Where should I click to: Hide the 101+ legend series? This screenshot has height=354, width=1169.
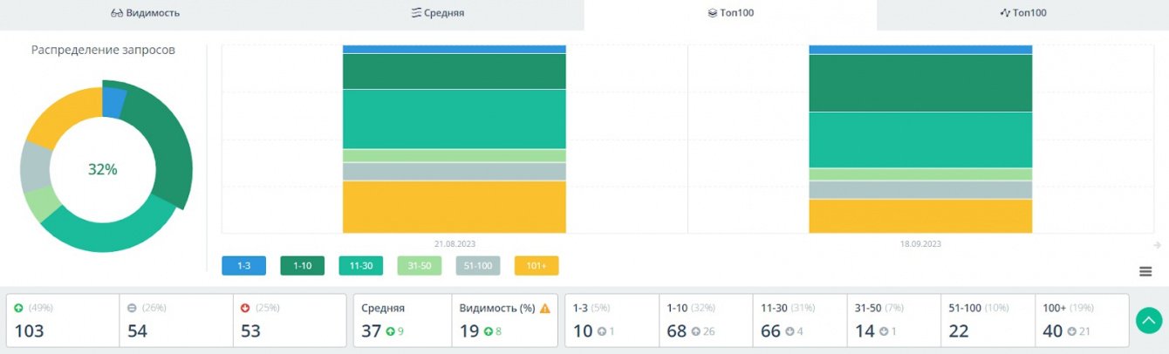click(x=537, y=266)
